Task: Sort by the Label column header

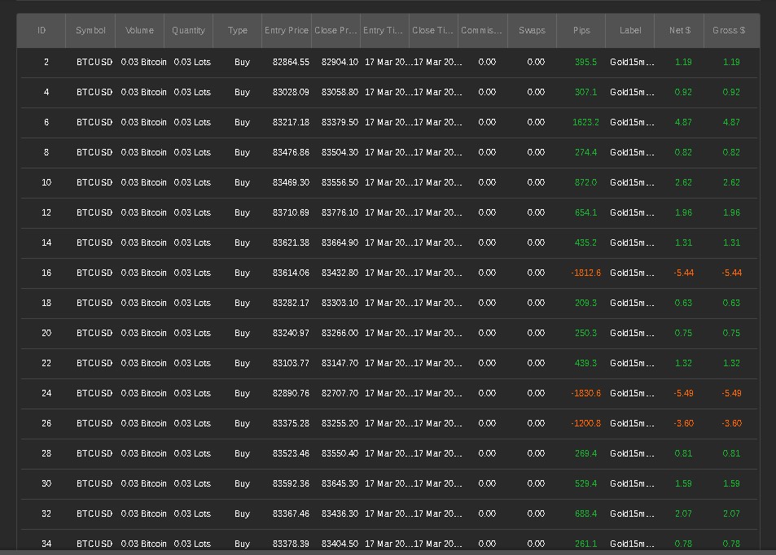Action: tap(630, 31)
